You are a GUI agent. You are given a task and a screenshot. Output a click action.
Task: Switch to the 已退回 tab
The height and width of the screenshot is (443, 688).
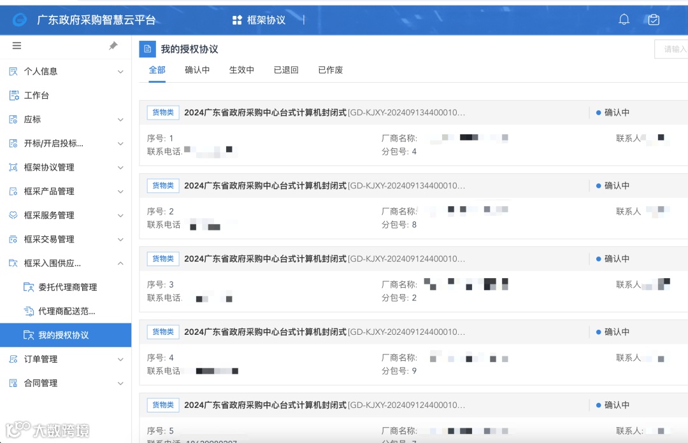pos(286,70)
